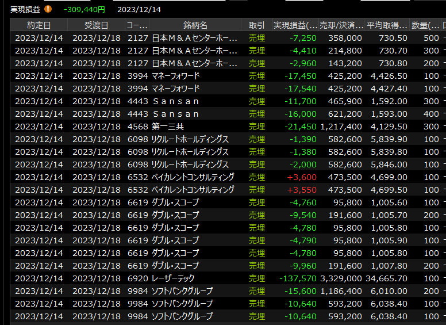Click the 2023/12/14 date at the top

pyautogui.click(x=139, y=9)
